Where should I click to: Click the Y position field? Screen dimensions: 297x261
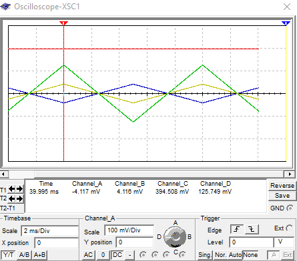135,242
